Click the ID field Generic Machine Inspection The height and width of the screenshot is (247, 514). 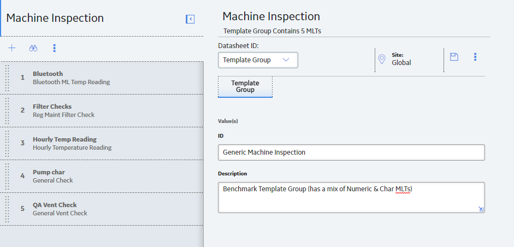click(351, 152)
